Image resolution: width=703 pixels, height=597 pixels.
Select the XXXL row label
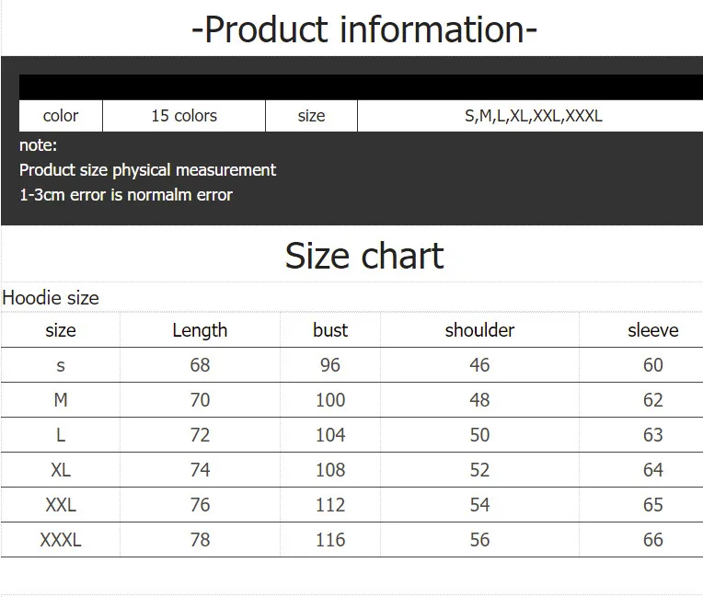61,540
